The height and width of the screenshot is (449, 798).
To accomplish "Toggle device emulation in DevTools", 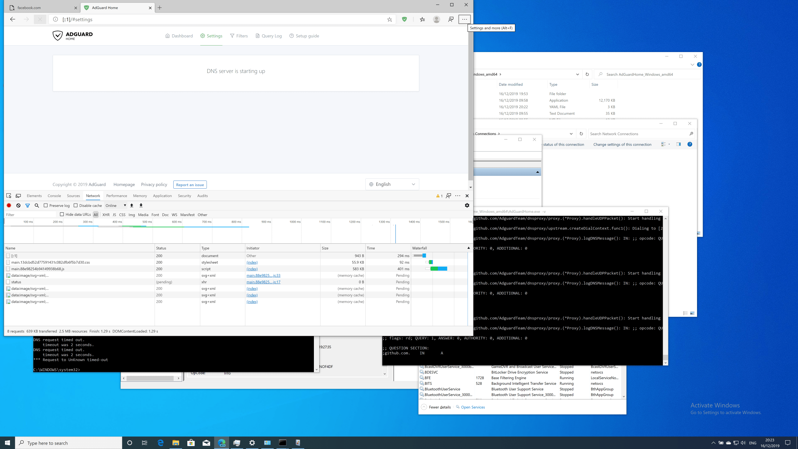I will (18, 196).
